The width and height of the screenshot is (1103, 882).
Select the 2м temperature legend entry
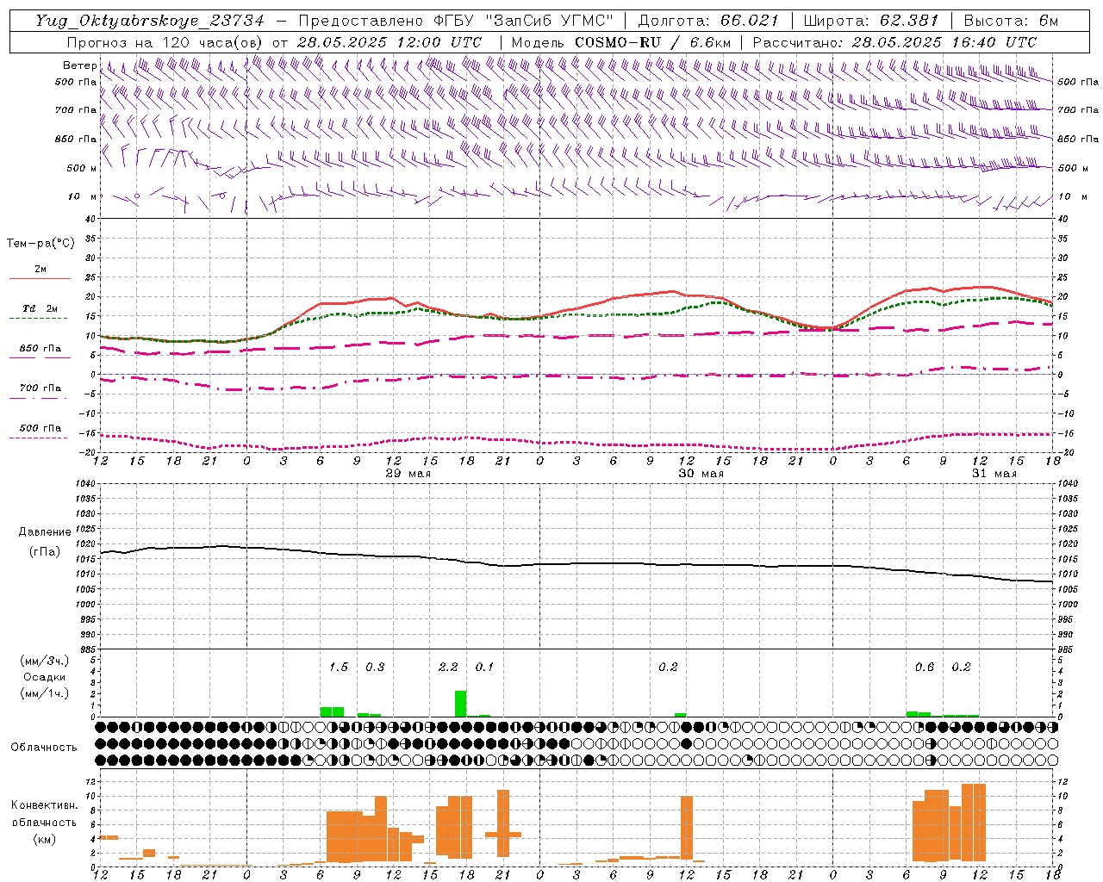pos(41,269)
